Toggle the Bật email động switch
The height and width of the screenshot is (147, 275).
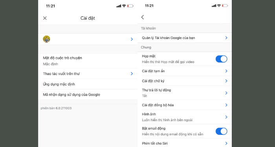[x=221, y=131]
